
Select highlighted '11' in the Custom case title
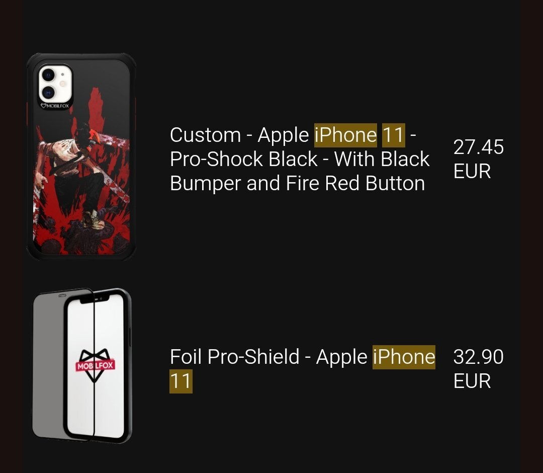393,135
